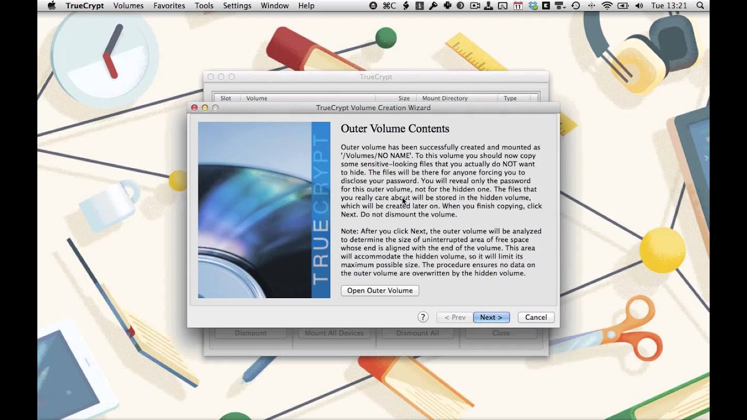
Task: Click the ⌘C menu bar icon
Action: click(389, 6)
